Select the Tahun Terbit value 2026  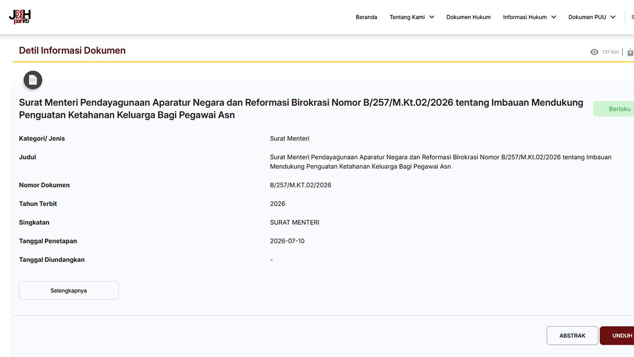click(x=277, y=204)
